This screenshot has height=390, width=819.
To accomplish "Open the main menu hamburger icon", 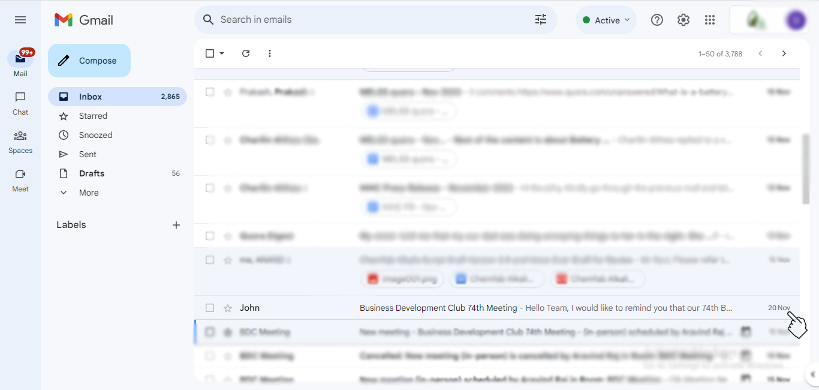I will coord(20,20).
